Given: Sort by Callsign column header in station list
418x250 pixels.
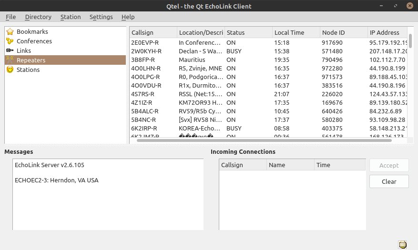Looking at the screenshot, I should [x=153, y=32].
